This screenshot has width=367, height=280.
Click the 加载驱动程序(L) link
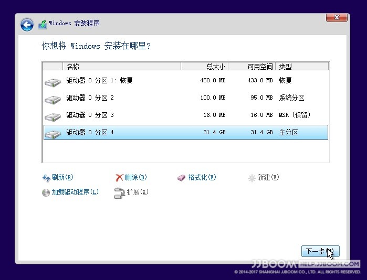[x=75, y=192]
